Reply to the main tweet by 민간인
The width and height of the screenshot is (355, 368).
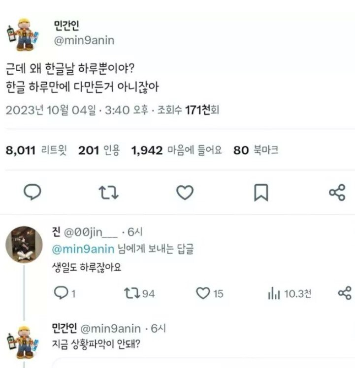coord(32,192)
